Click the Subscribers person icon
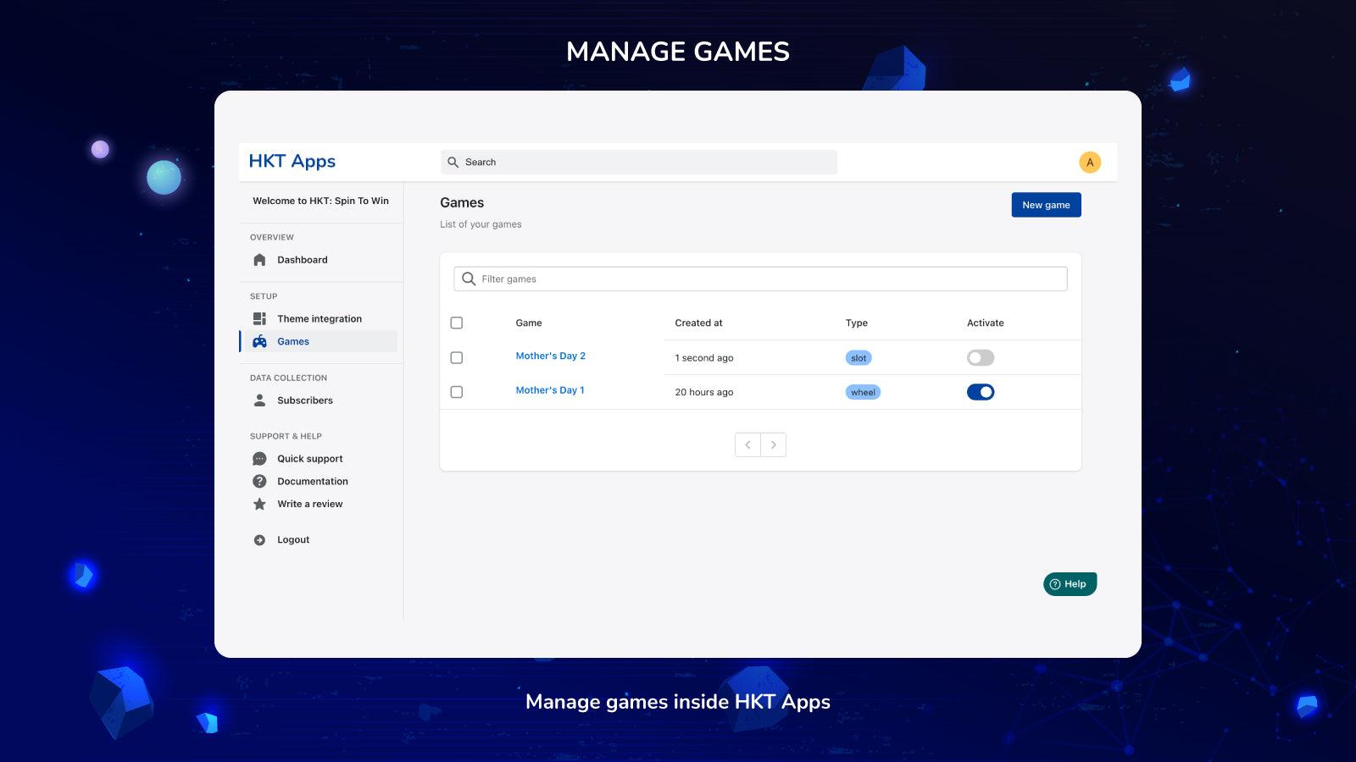Viewport: 1356px width, 762px height. [x=259, y=400]
